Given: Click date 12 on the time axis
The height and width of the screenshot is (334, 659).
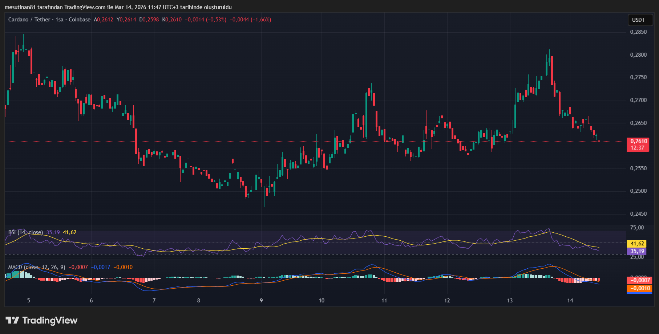Looking at the screenshot, I should 447,300.
